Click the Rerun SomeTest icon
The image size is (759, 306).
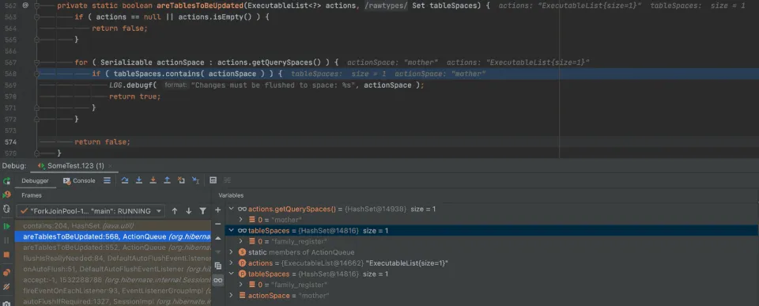[x=7, y=180]
